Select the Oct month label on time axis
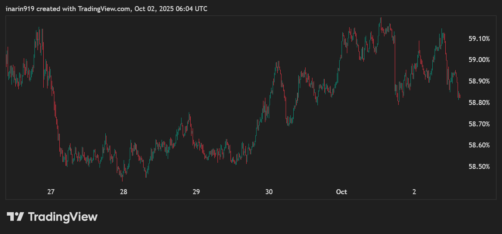 point(341,192)
